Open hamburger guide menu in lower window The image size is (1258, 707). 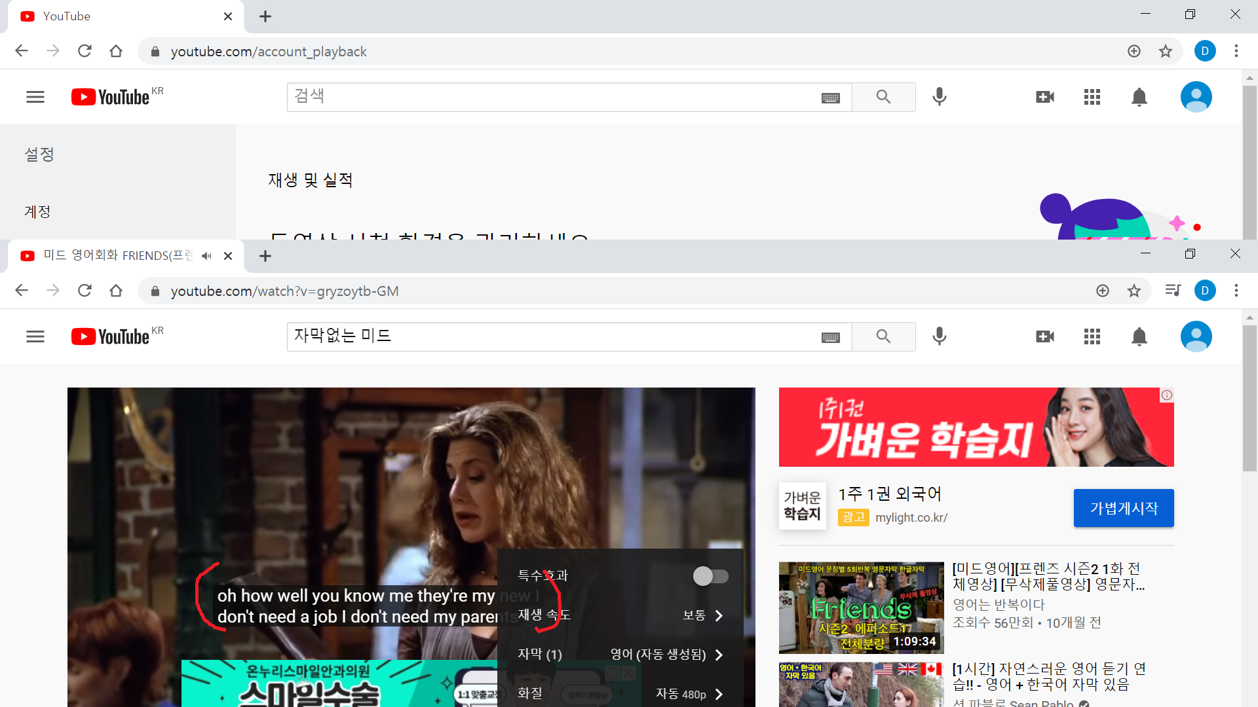point(35,336)
